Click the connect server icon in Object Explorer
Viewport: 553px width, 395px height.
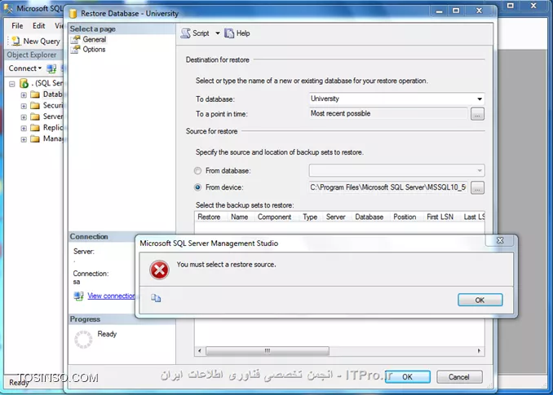(x=51, y=68)
